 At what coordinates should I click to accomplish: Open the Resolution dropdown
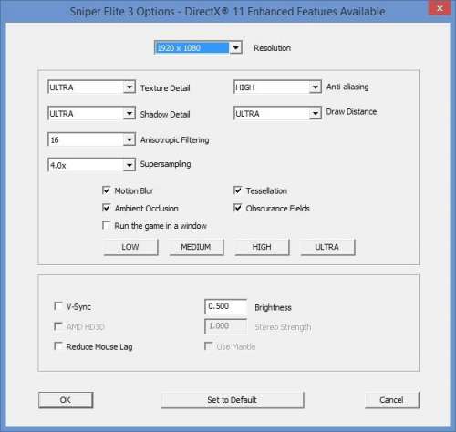point(198,47)
